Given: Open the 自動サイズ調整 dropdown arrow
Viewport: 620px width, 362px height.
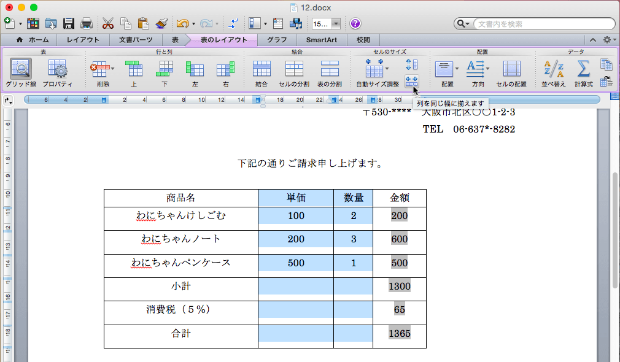Looking at the screenshot, I should click(387, 69).
